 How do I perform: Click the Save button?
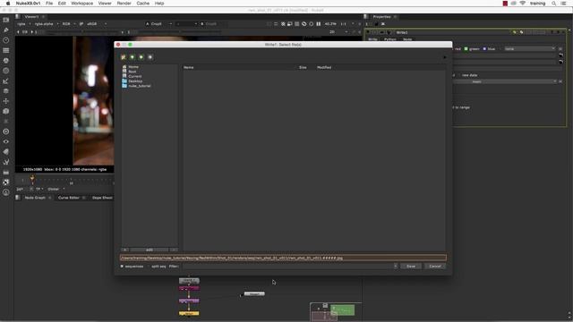tap(411, 267)
